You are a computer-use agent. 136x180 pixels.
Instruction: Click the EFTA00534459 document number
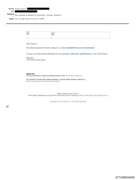[125, 177]
